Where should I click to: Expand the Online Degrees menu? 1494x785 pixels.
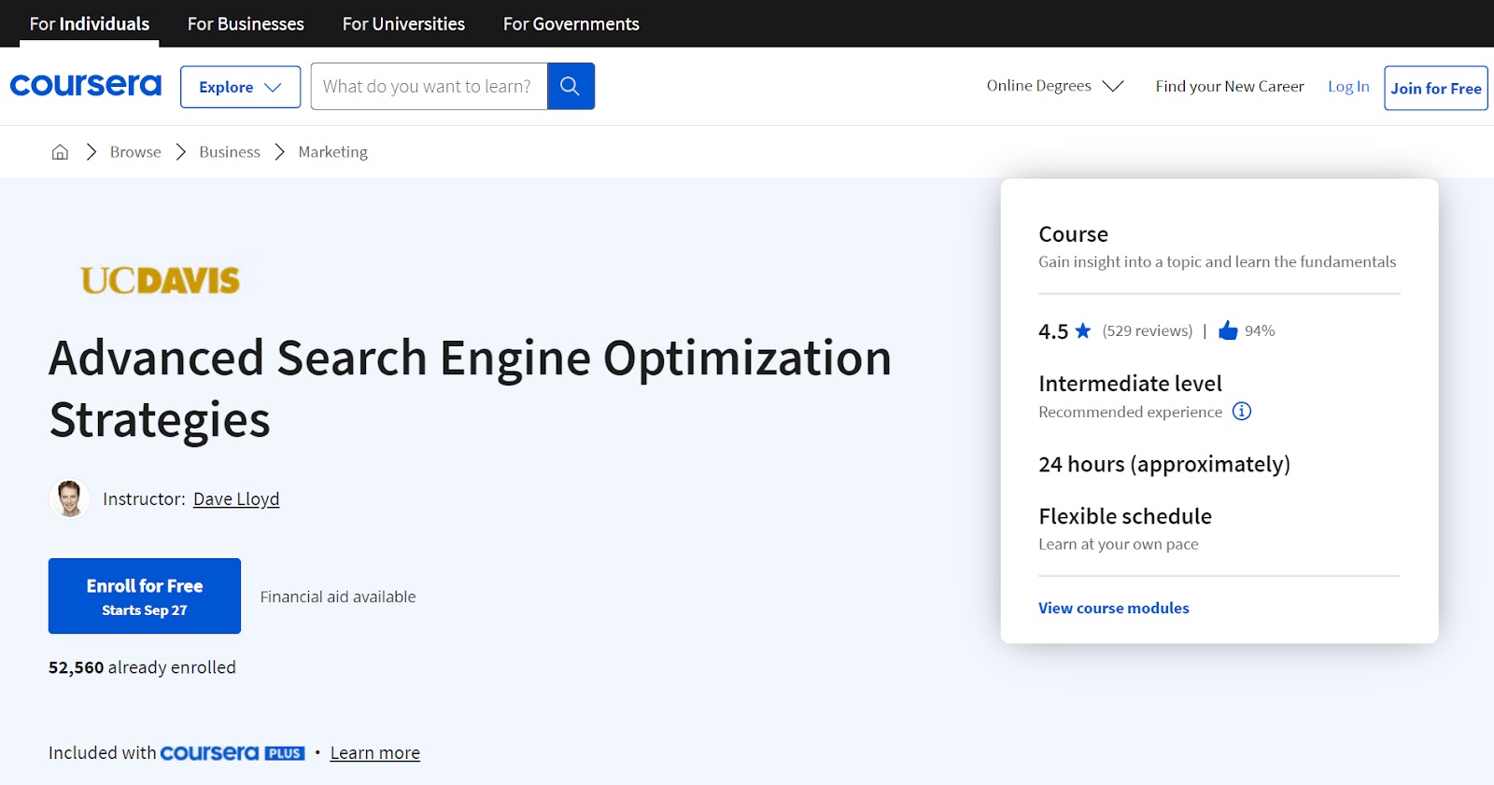click(x=1054, y=86)
